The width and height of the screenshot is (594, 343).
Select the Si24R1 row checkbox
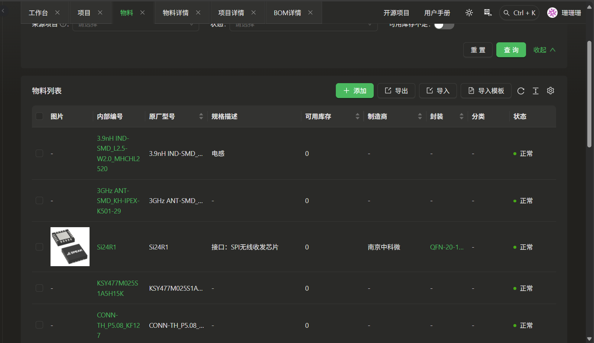click(39, 247)
